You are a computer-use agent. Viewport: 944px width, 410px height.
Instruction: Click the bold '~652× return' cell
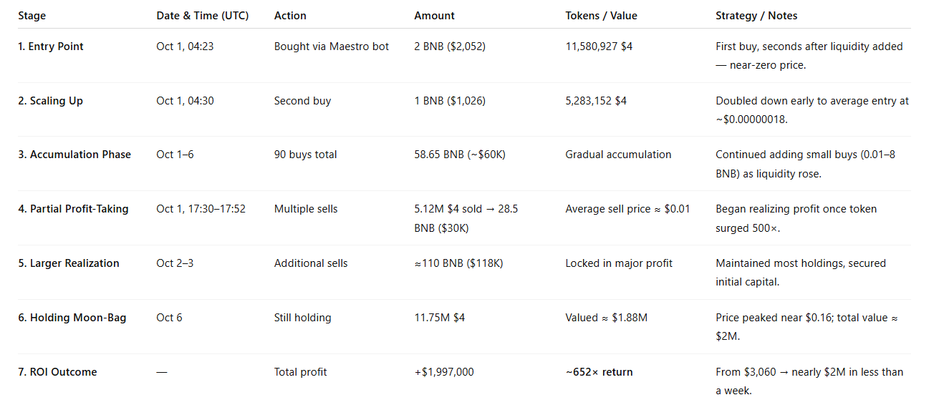(599, 372)
